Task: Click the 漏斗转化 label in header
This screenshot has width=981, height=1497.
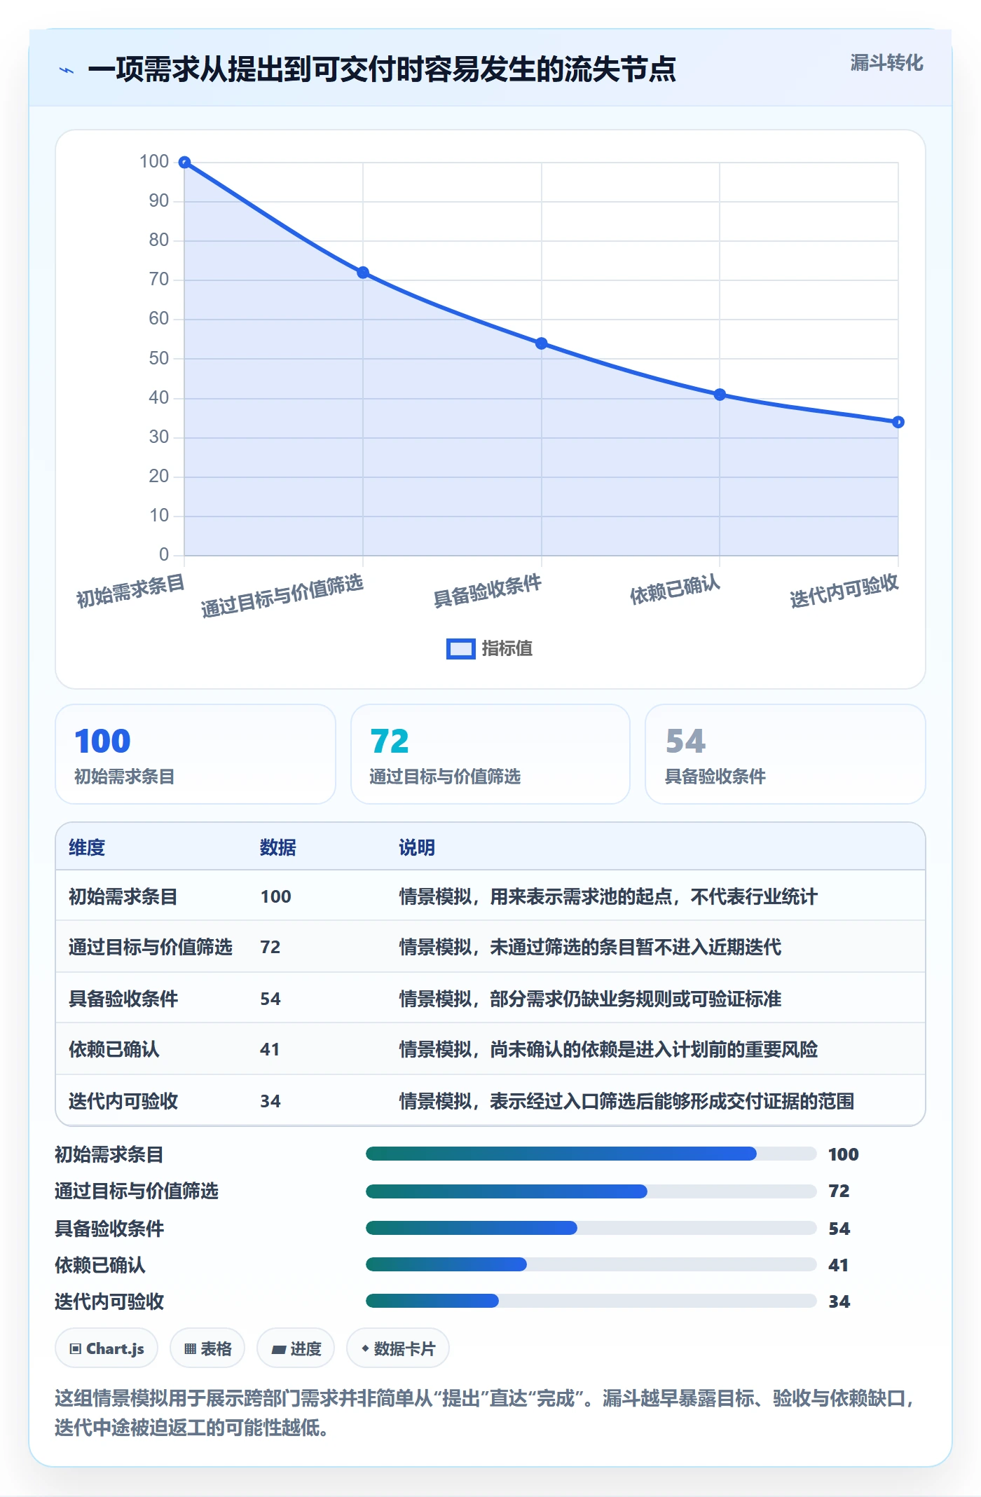Action: tap(886, 63)
